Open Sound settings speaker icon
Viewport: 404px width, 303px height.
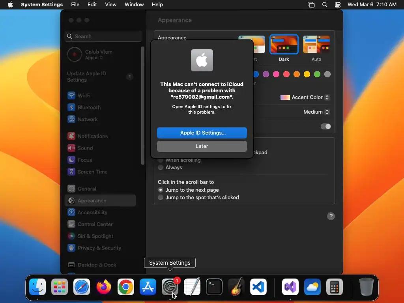pyautogui.click(x=71, y=148)
